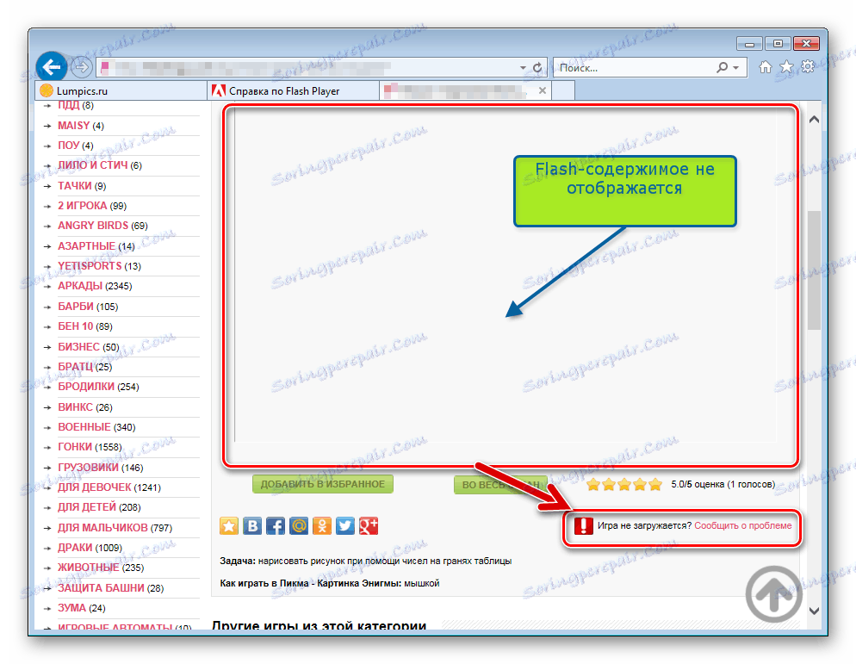Click the ДОБАВИТЬ В ИЗБРАННОЕ button
The height and width of the screenshot is (664, 856).
point(323,484)
